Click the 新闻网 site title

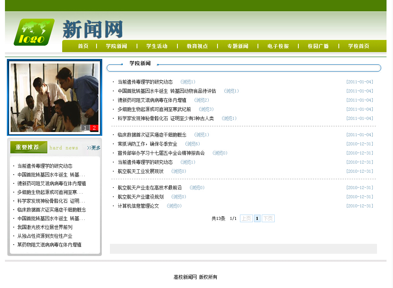pyautogui.click(x=92, y=30)
